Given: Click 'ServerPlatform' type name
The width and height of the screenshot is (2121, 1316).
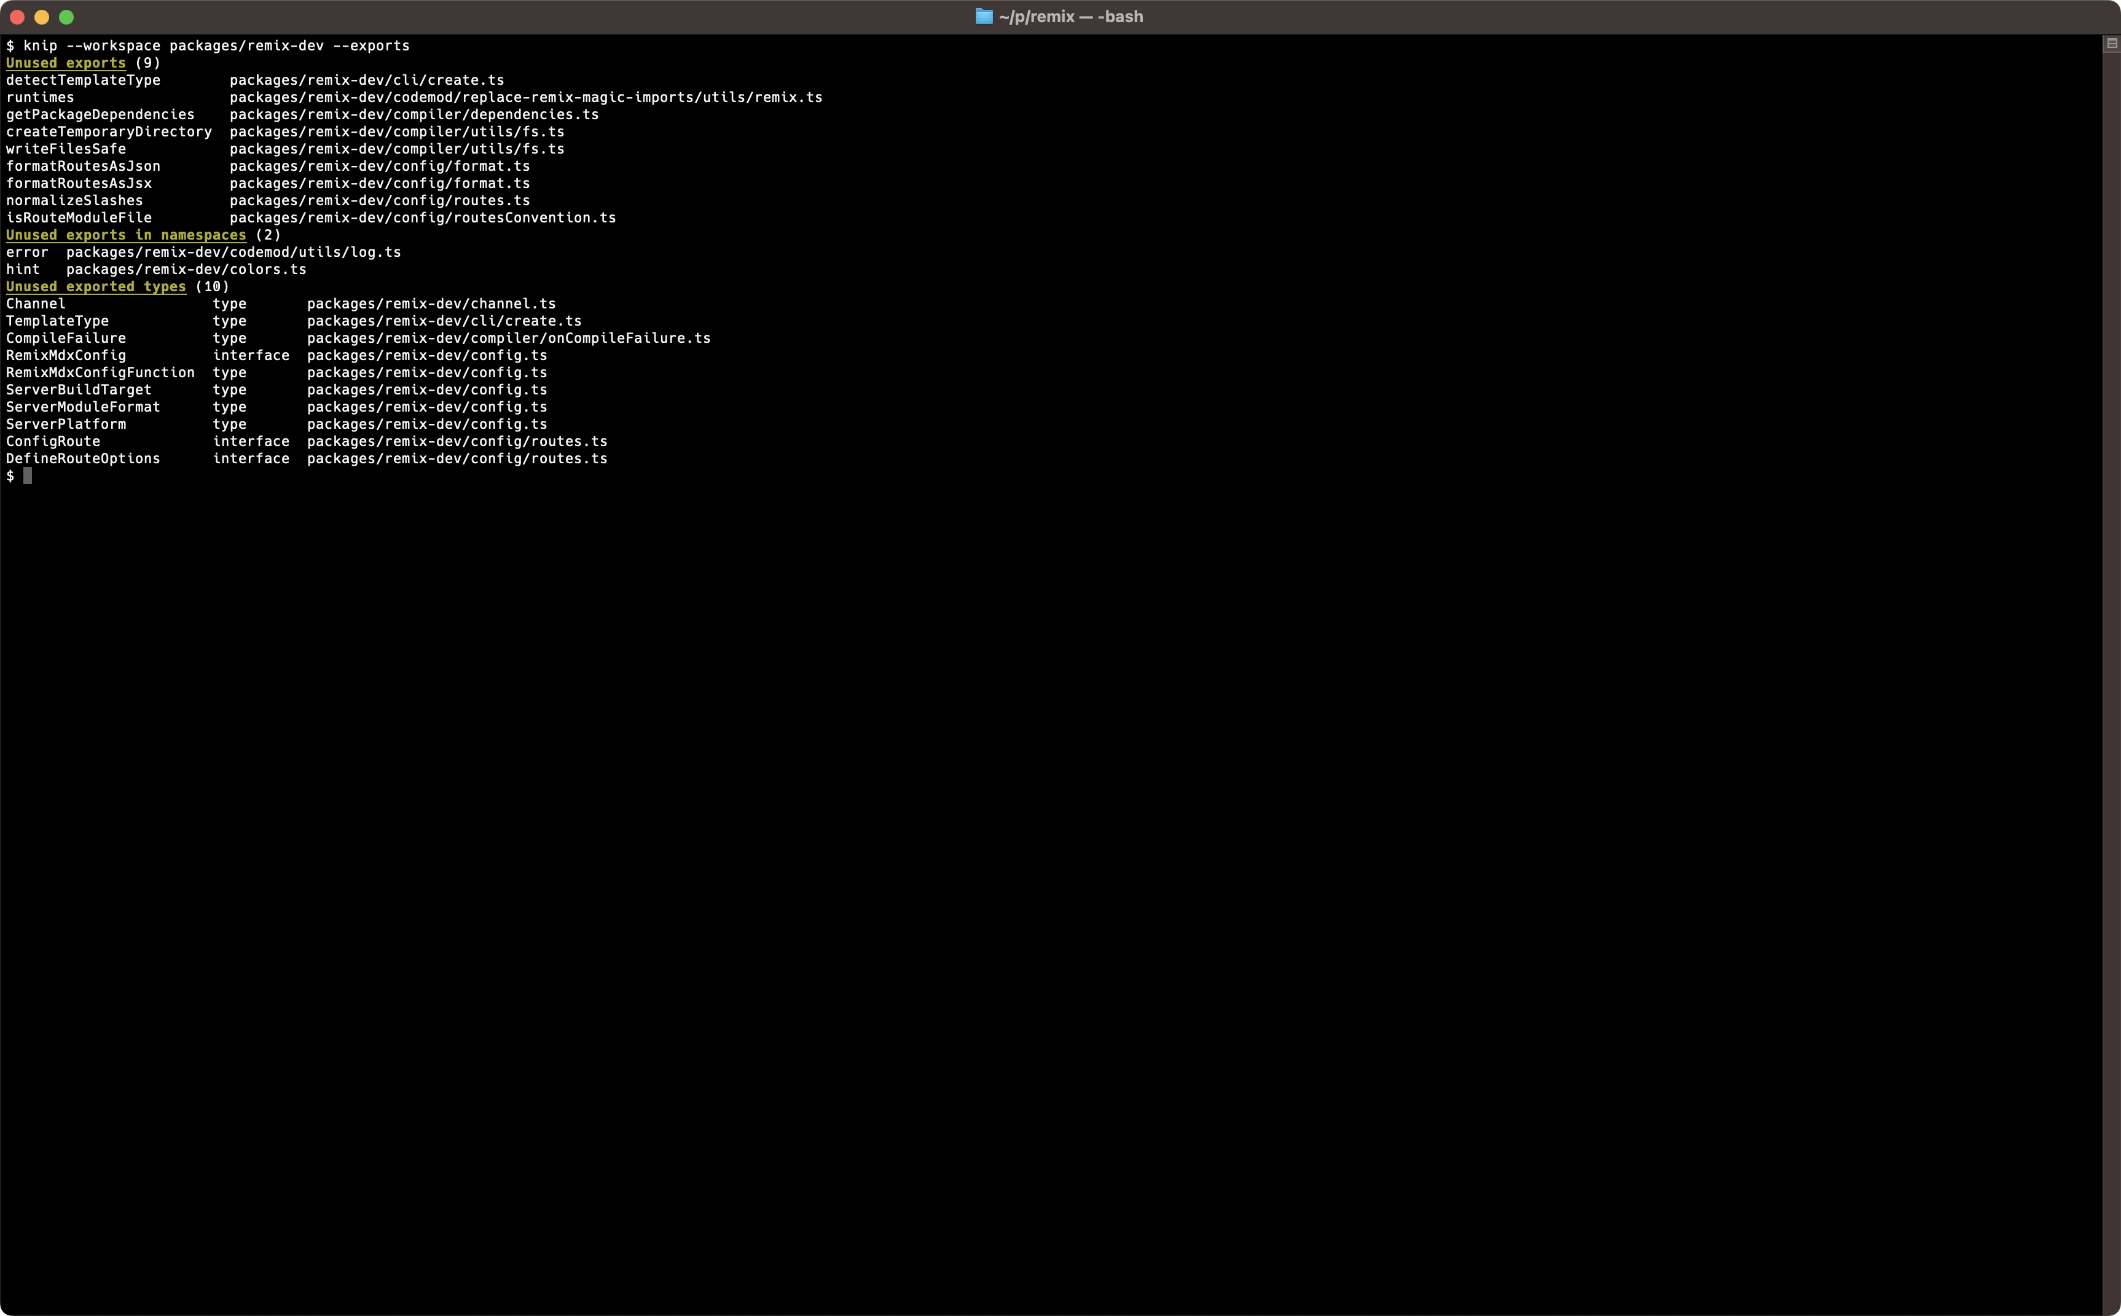Looking at the screenshot, I should (66, 425).
